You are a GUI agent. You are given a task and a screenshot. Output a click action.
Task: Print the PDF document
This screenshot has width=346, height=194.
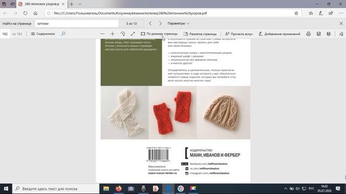click(309, 34)
